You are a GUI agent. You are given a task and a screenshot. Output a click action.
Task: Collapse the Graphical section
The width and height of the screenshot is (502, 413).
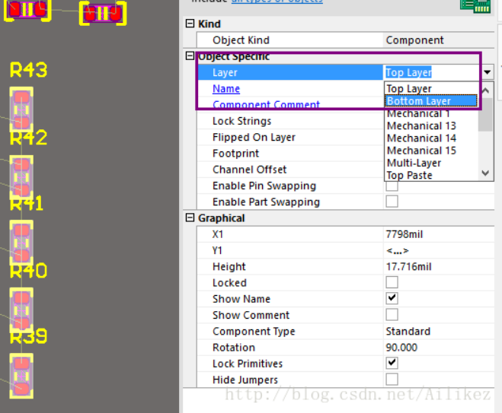(190, 218)
